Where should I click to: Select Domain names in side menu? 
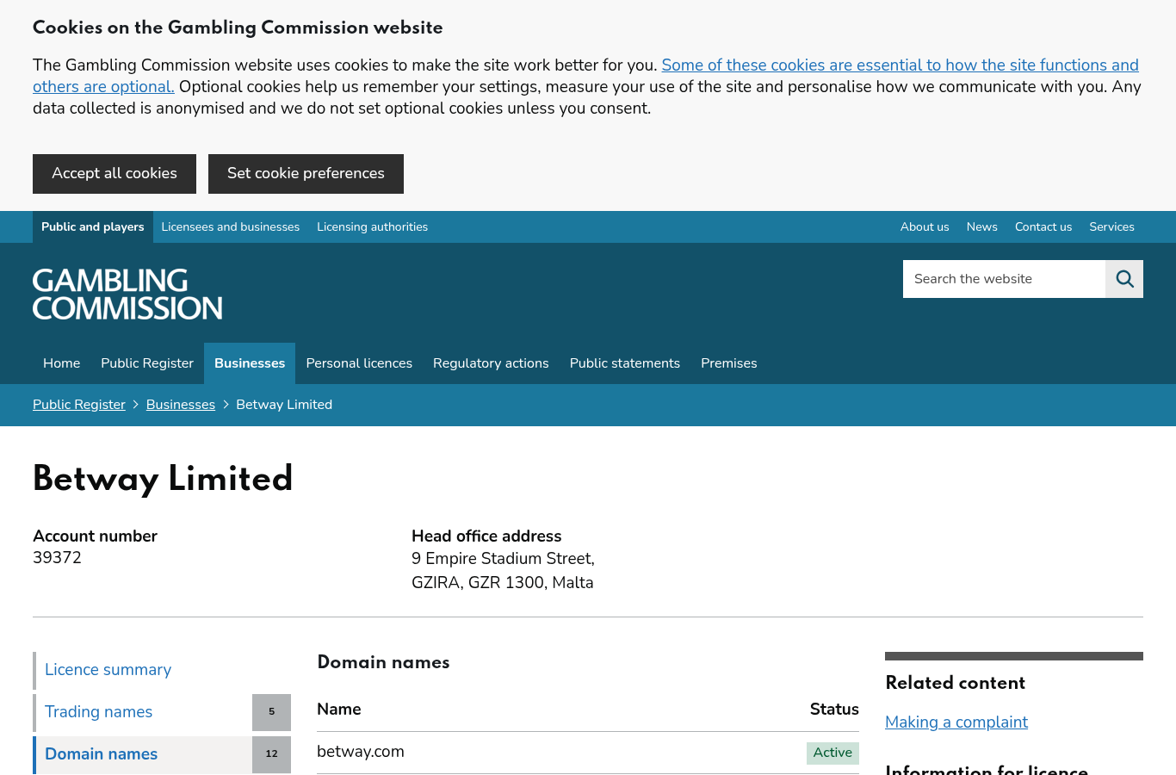point(143,754)
